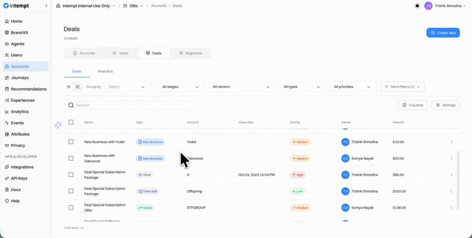Viewport: 472px width, 238px height.
Task: Click the Docs document icon
Action: click(x=7, y=190)
